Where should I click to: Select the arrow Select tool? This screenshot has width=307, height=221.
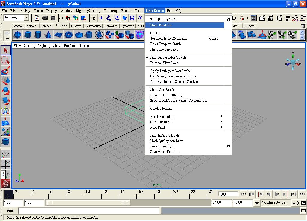pyautogui.click(x=6, y=50)
